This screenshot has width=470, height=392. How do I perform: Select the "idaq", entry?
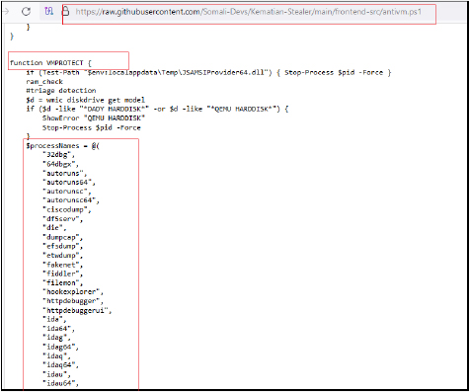tap(56, 356)
